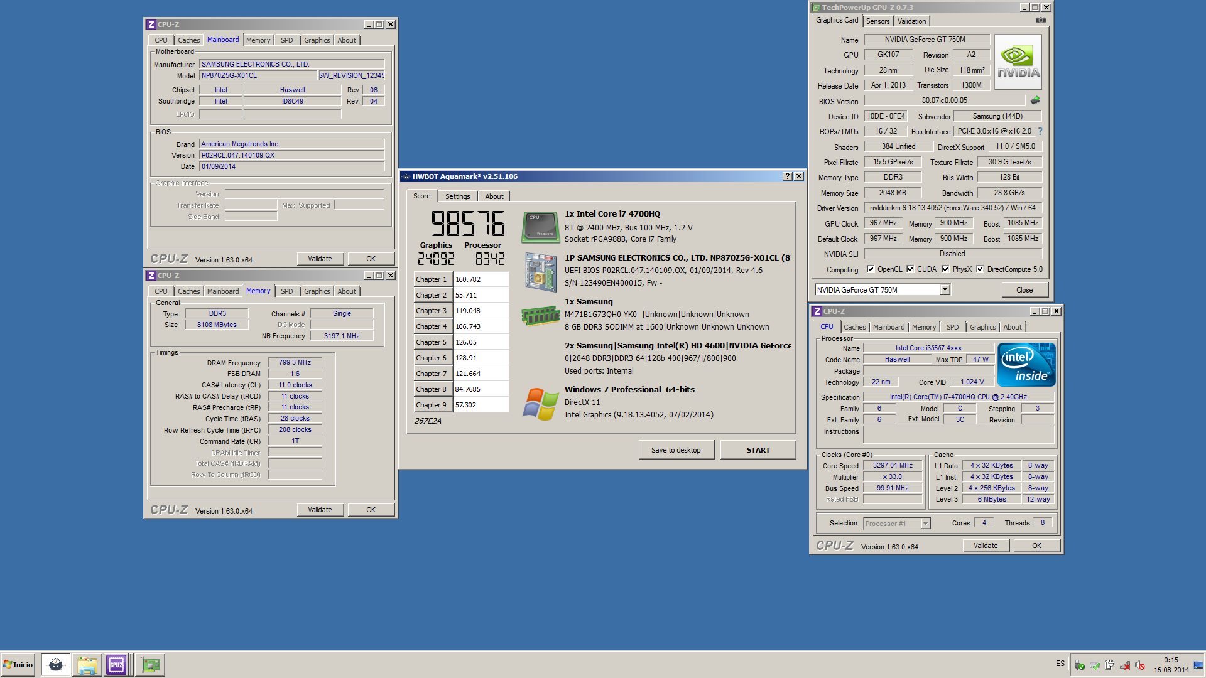Click the bus interface question mark icon
This screenshot has height=678, width=1206.
click(x=1040, y=131)
